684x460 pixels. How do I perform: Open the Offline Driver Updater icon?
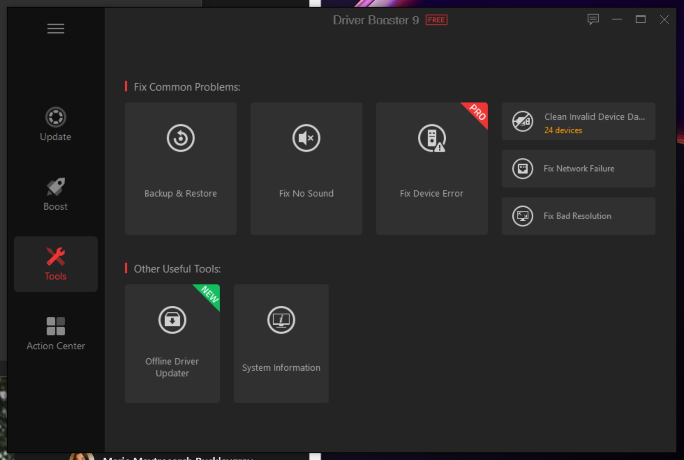[172, 320]
